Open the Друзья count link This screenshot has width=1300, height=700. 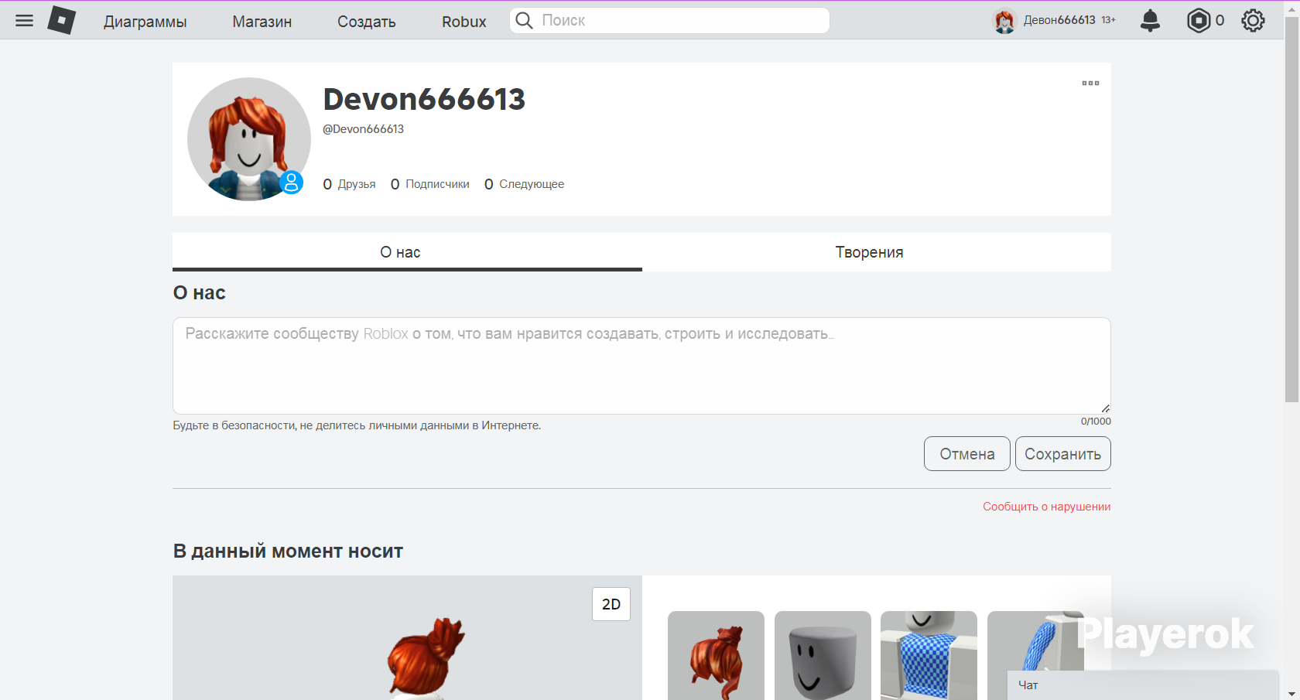point(349,184)
